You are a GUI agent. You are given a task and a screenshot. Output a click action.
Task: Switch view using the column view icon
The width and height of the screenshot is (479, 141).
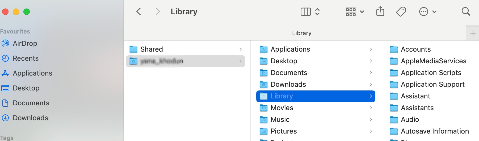[306, 12]
